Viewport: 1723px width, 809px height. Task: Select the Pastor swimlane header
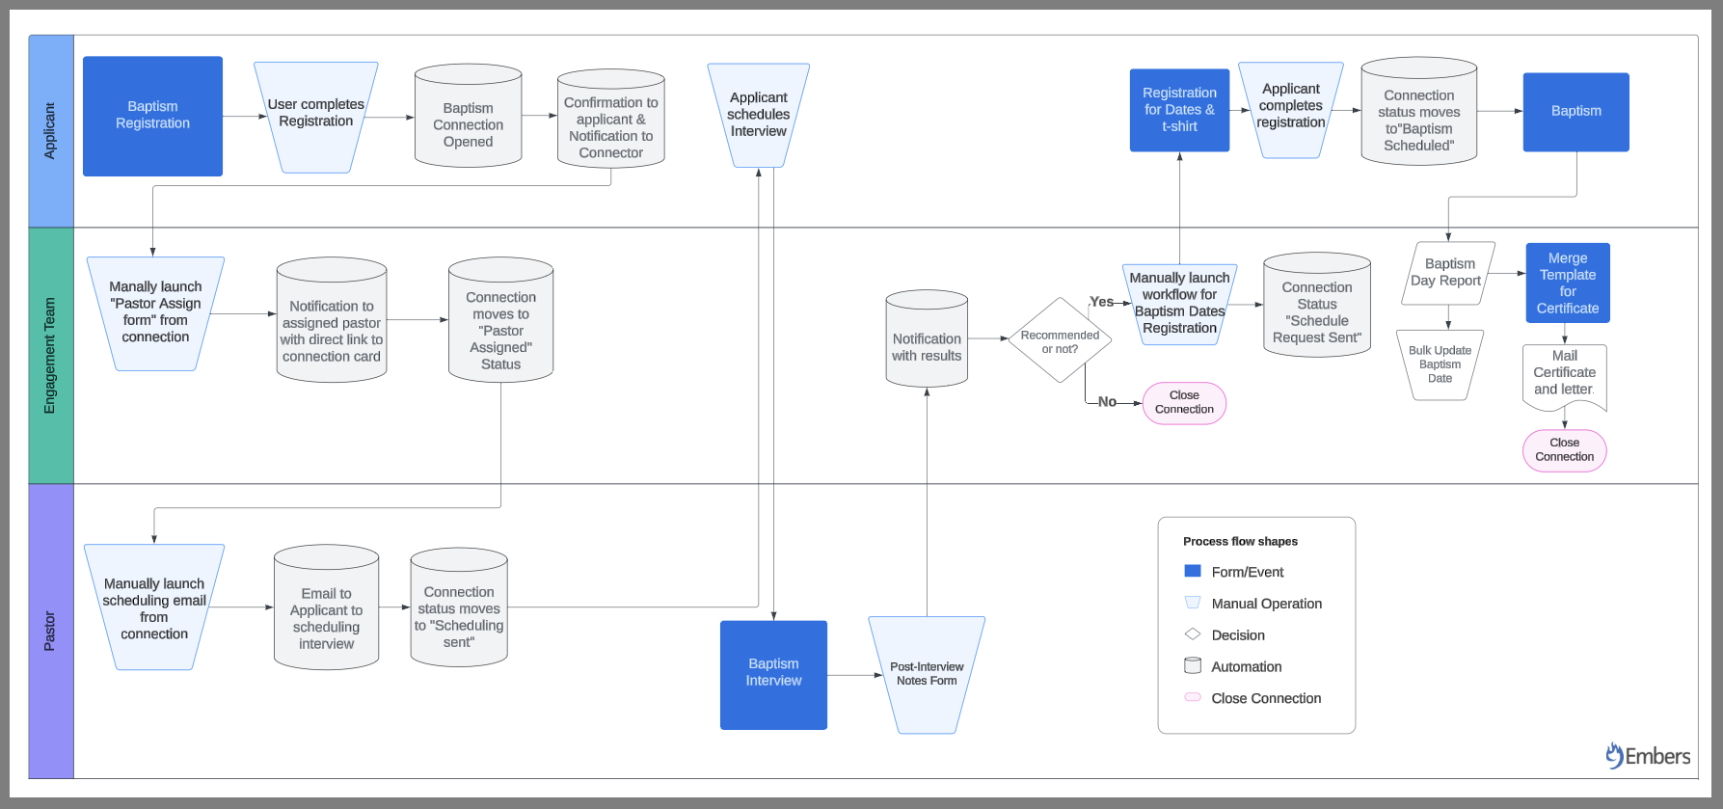coord(51,631)
